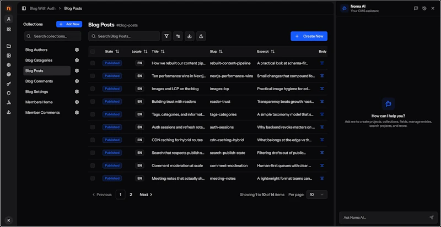Open settings gear for Blog Authors collection

point(77,50)
